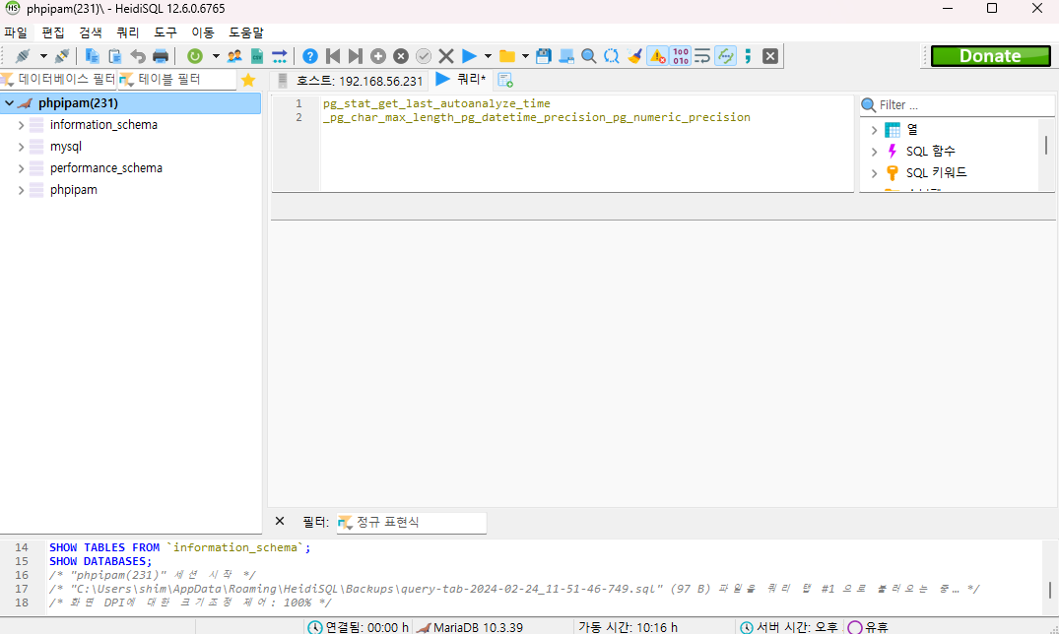The image size is (1059, 634).
Task: Open the 이동 menu
Action: pyautogui.click(x=203, y=32)
